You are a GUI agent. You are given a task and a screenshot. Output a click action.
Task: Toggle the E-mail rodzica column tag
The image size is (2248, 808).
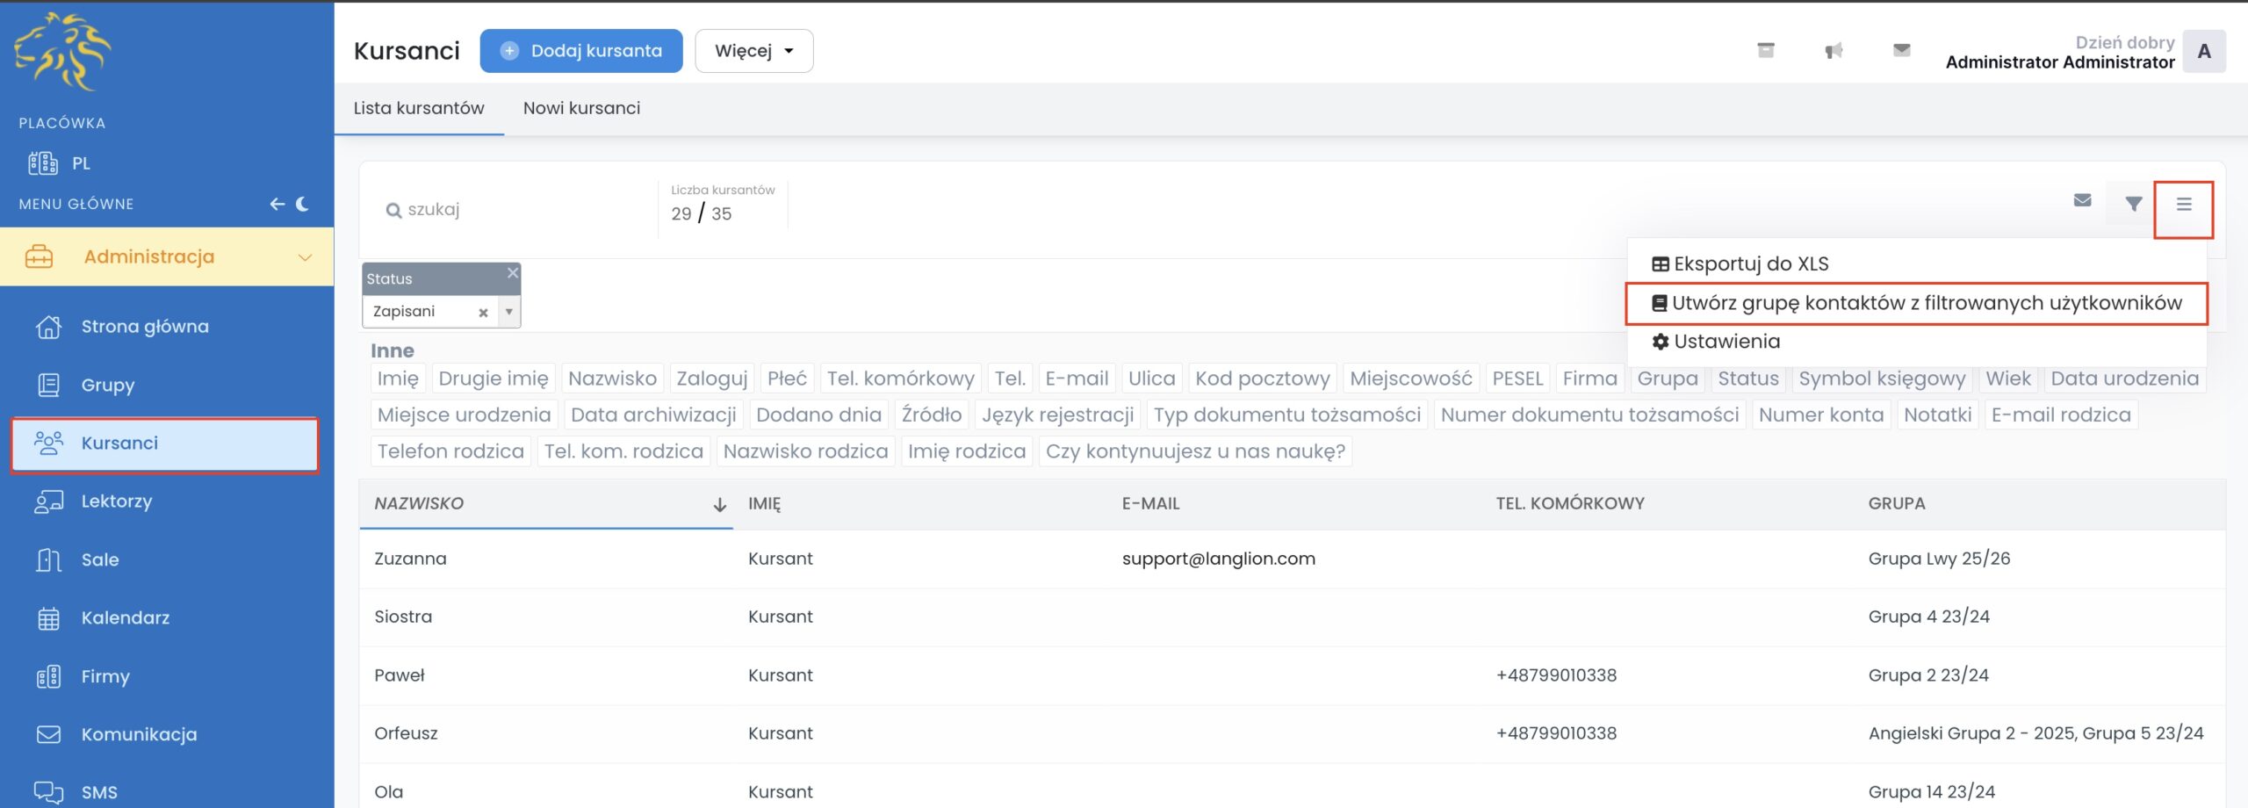[2060, 415]
